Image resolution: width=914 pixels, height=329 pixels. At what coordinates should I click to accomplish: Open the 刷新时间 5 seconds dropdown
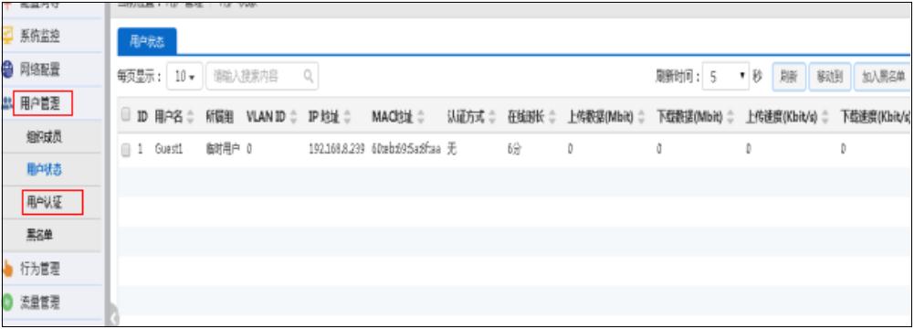pos(726,77)
